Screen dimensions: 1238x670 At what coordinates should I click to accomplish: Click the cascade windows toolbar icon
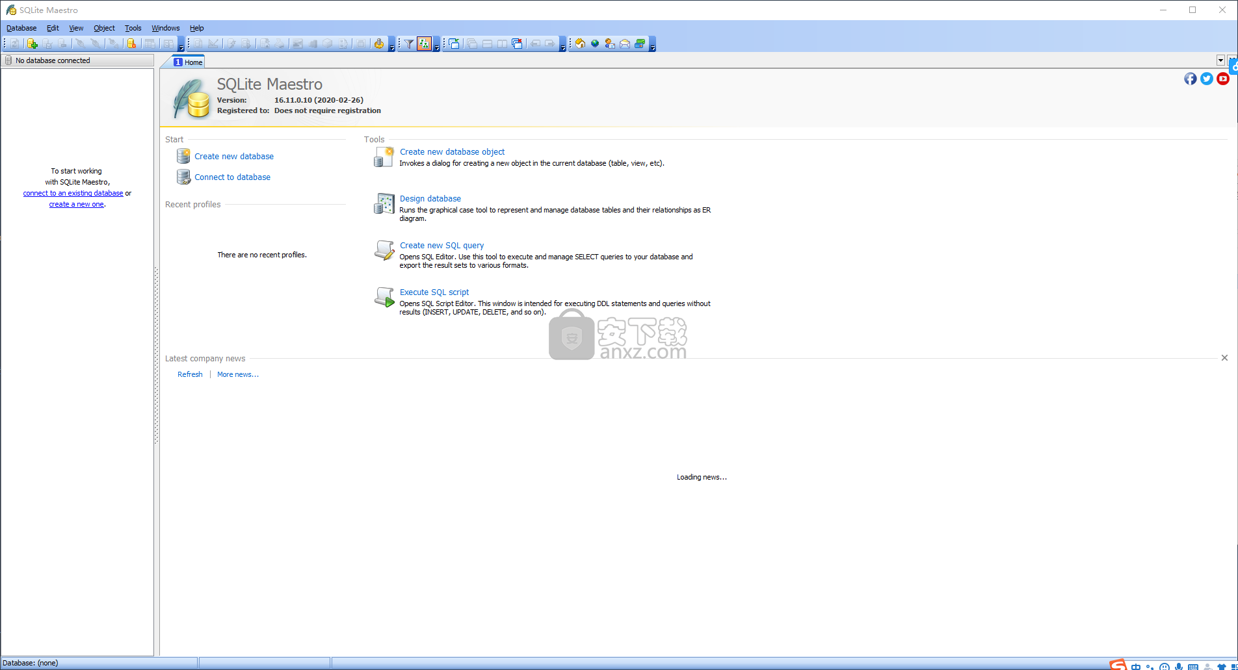(x=472, y=44)
